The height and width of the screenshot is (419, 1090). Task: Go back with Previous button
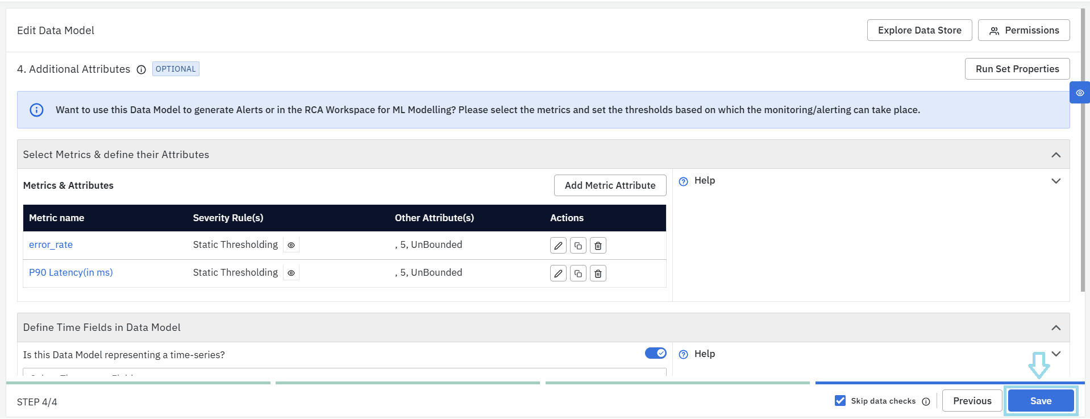972,401
